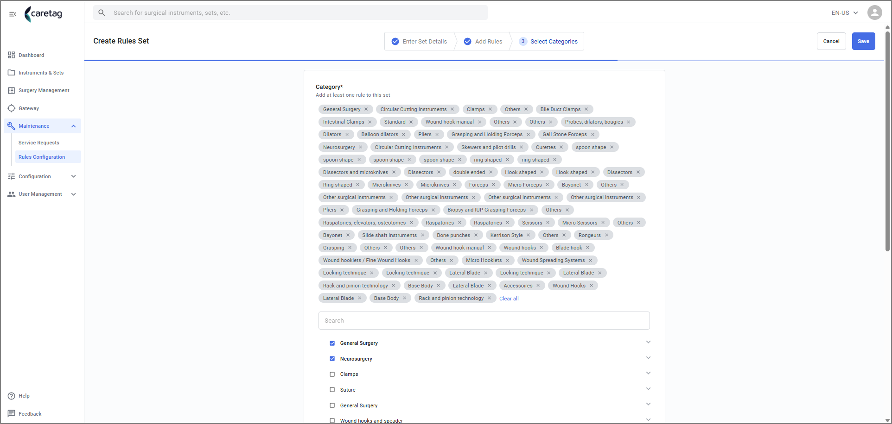Click the Surgery Management list icon
This screenshot has height=424, width=892.
coord(12,90)
